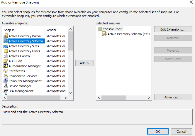The image size is (195, 136).
Task: Click the ADSI Edit pencil icon
Action: tap(6, 61)
